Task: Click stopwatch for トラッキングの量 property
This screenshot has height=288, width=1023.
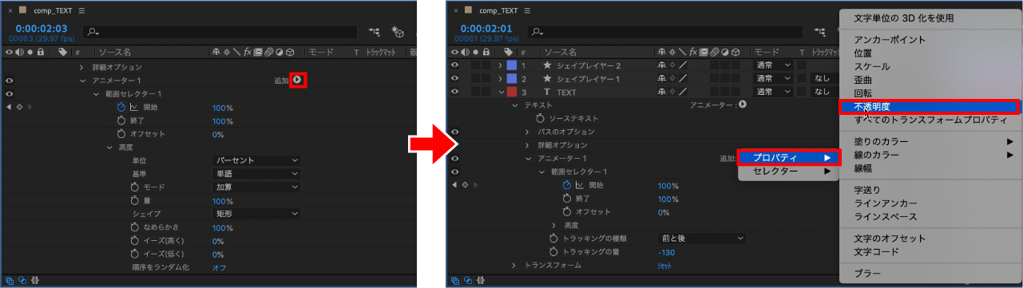Action: (553, 252)
